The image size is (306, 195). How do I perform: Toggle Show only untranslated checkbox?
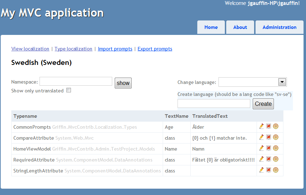pos(68,90)
